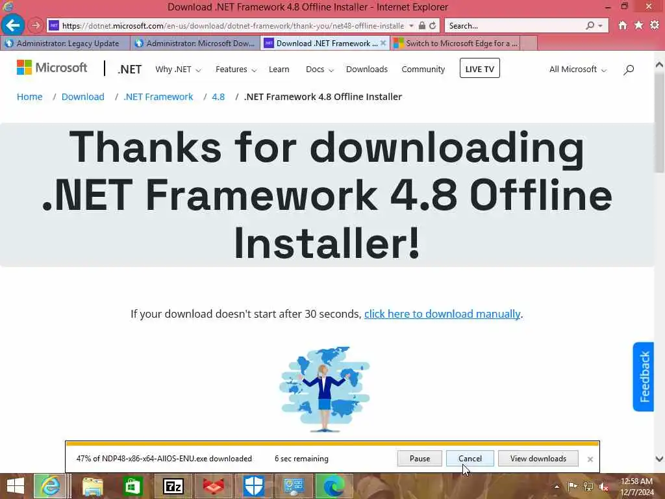
Task: Open the .NET home link
Action: coord(130,69)
